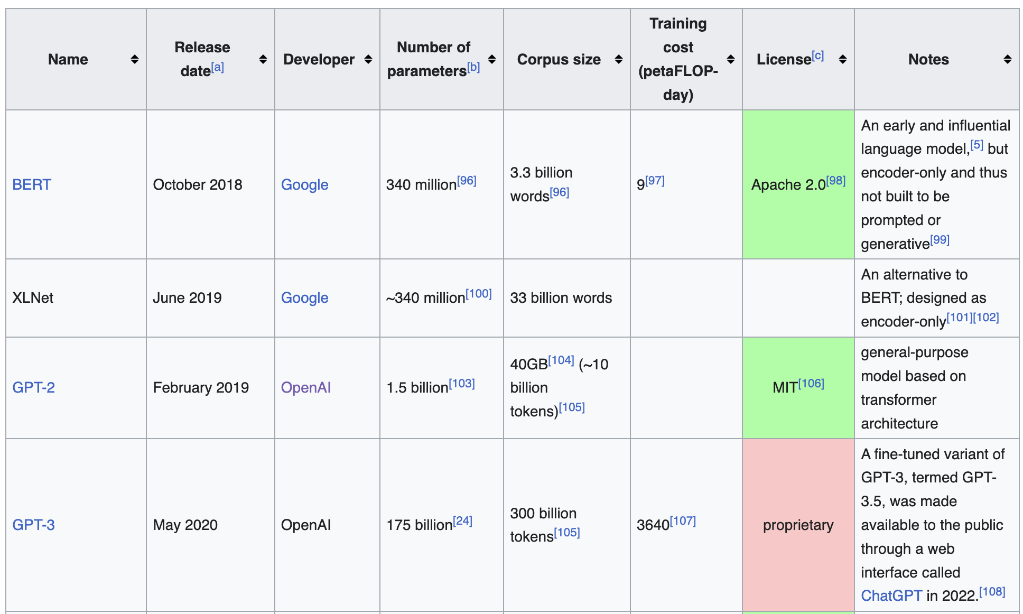Viewport: 1023px width, 614px height.
Task: Open the GPT-3 article link
Action: click(x=33, y=525)
